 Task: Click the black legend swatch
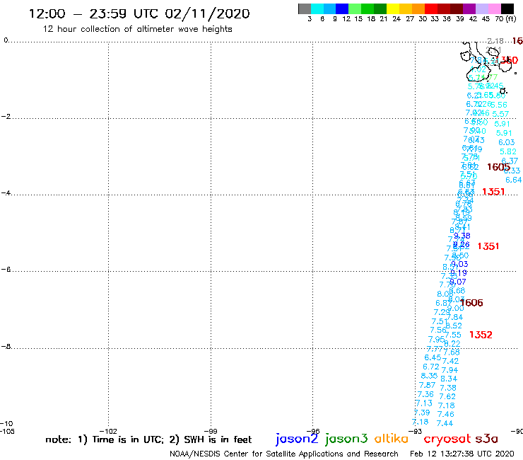point(507,8)
